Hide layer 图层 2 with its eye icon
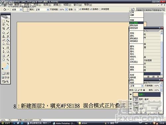 point(131,95)
